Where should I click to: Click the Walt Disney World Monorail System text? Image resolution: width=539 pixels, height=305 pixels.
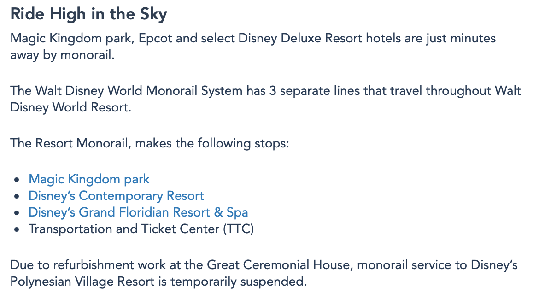pyautogui.click(x=137, y=90)
